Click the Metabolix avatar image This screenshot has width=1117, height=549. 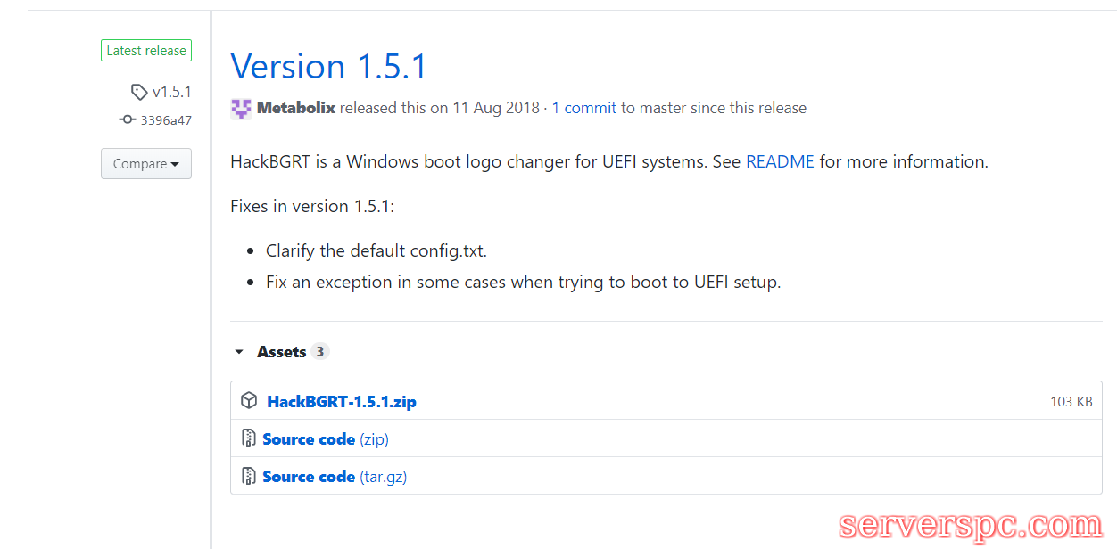(241, 109)
